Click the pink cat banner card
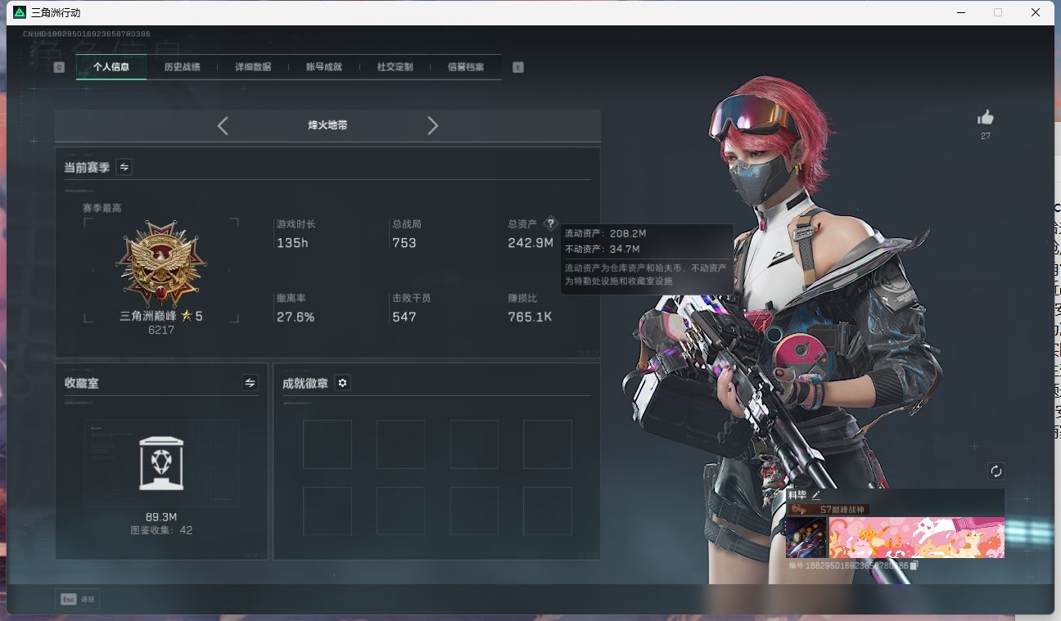The width and height of the screenshot is (1061, 621). [916, 538]
